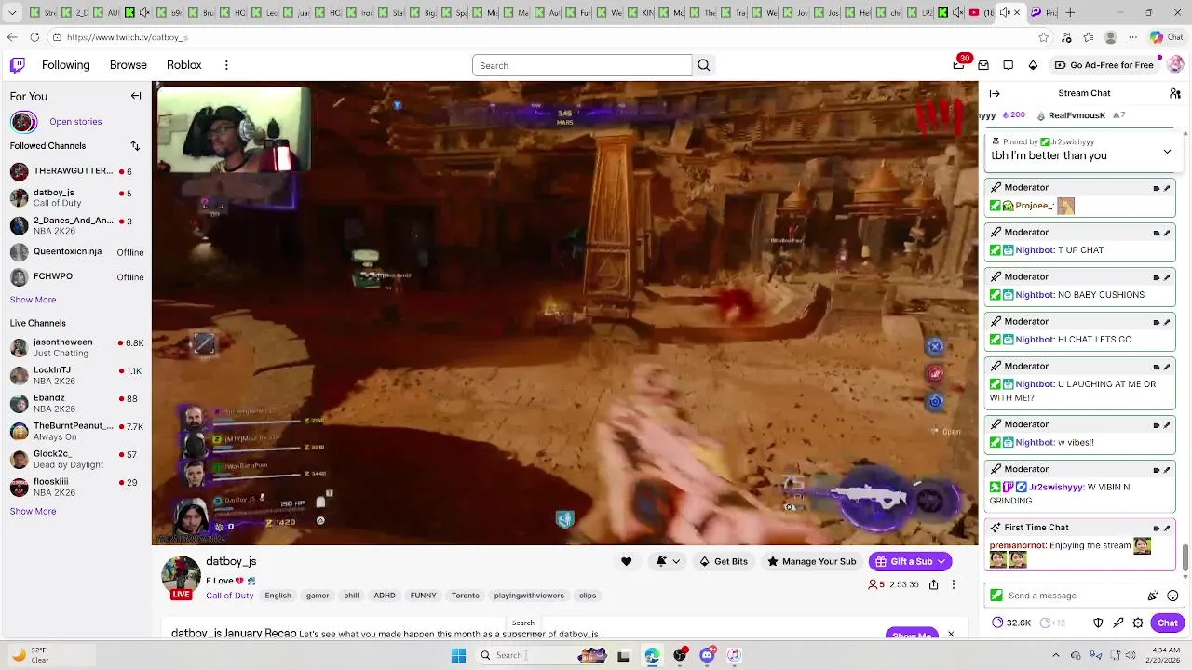Open OBS icon in taskbar
Viewport: 1192px width, 670px height.
click(x=680, y=655)
